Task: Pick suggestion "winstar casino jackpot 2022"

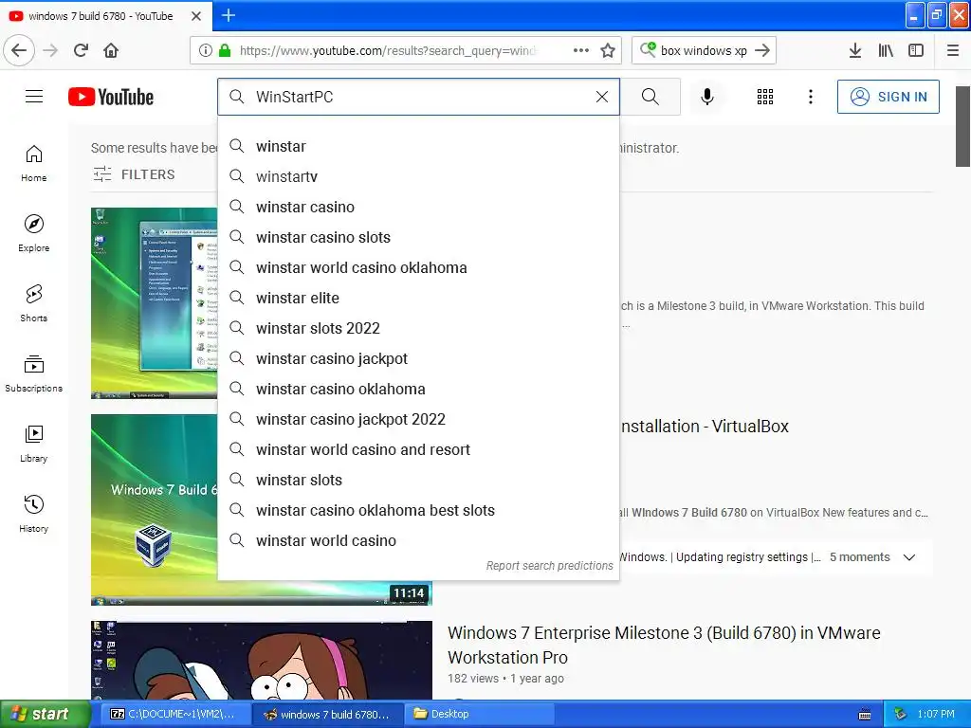Action: coord(418,419)
